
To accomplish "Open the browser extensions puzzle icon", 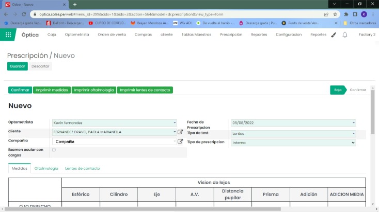I will 346,14.
